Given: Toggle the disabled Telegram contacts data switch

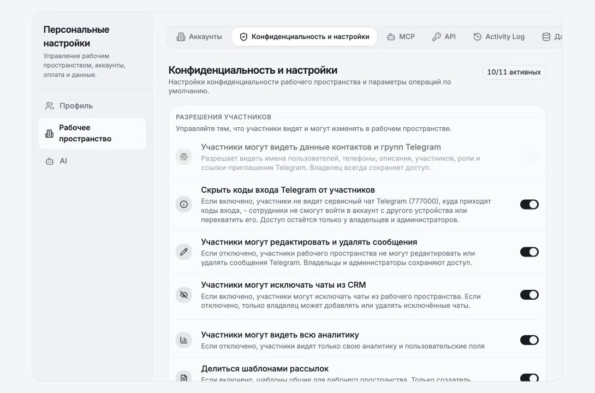Looking at the screenshot, I should point(529,157).
